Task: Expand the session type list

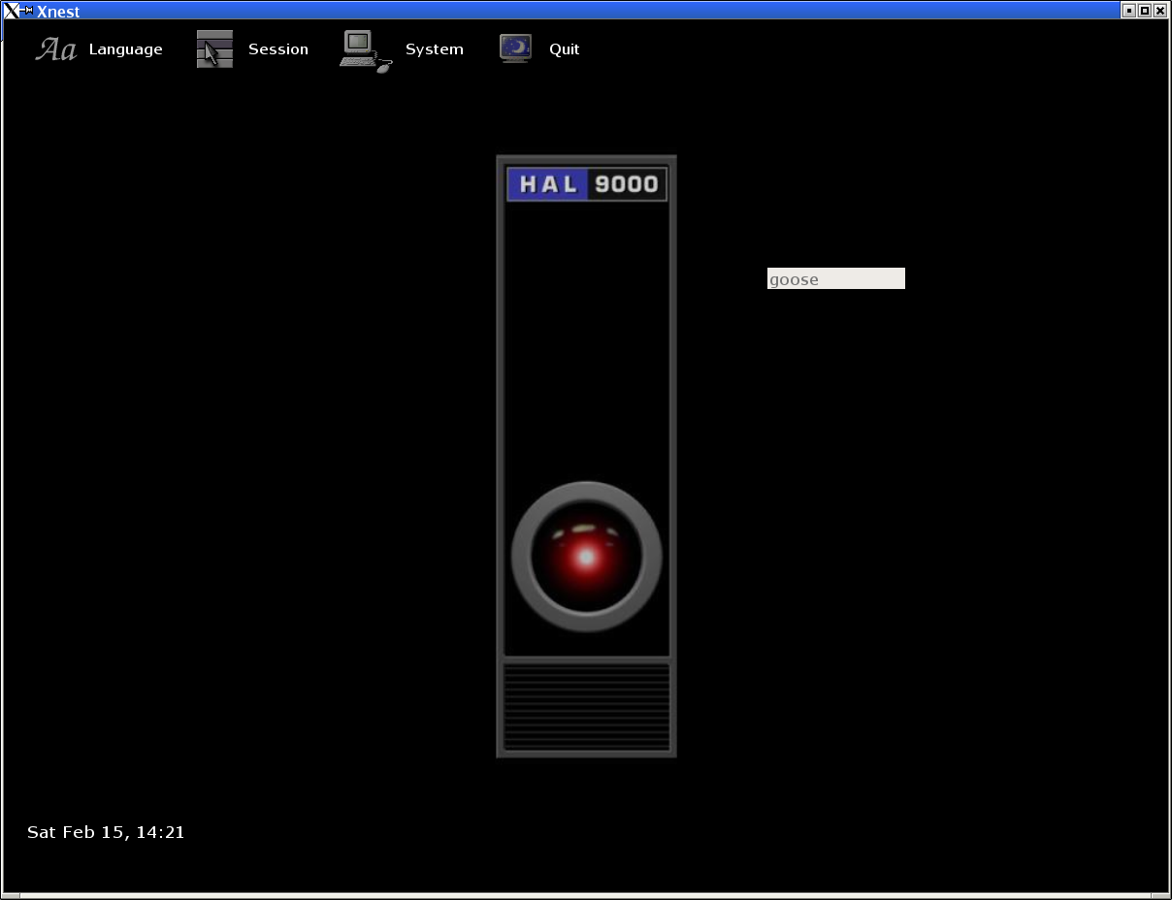Action: point(278,48)
